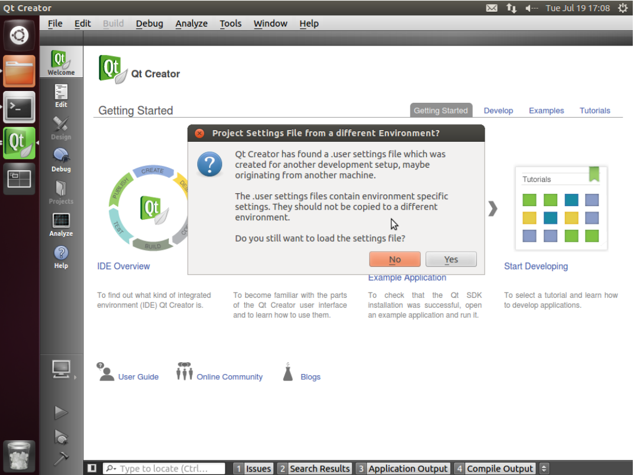Open Edit mode in sidebar

coord(61,96)
